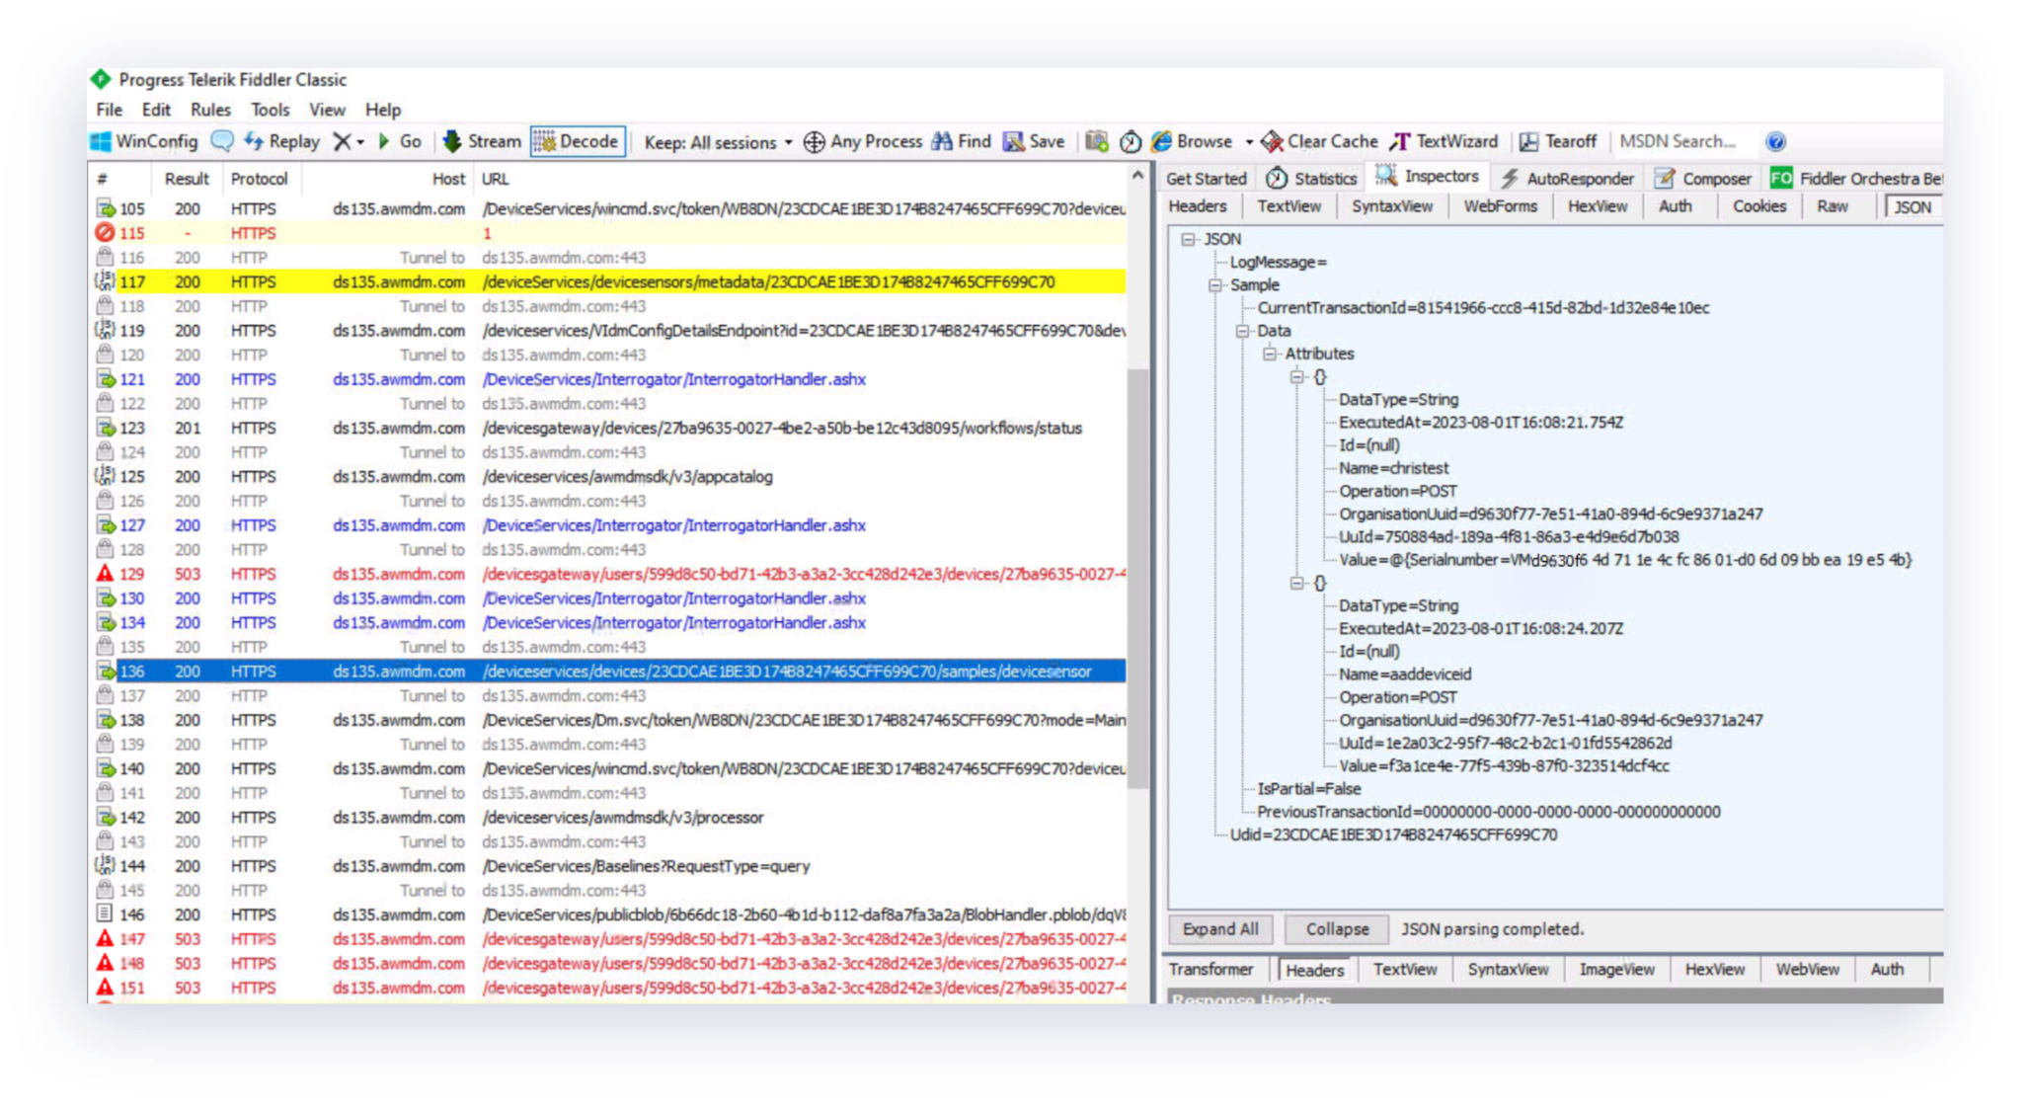Click the blue help icon near MSDN Search

point(1775,141)
